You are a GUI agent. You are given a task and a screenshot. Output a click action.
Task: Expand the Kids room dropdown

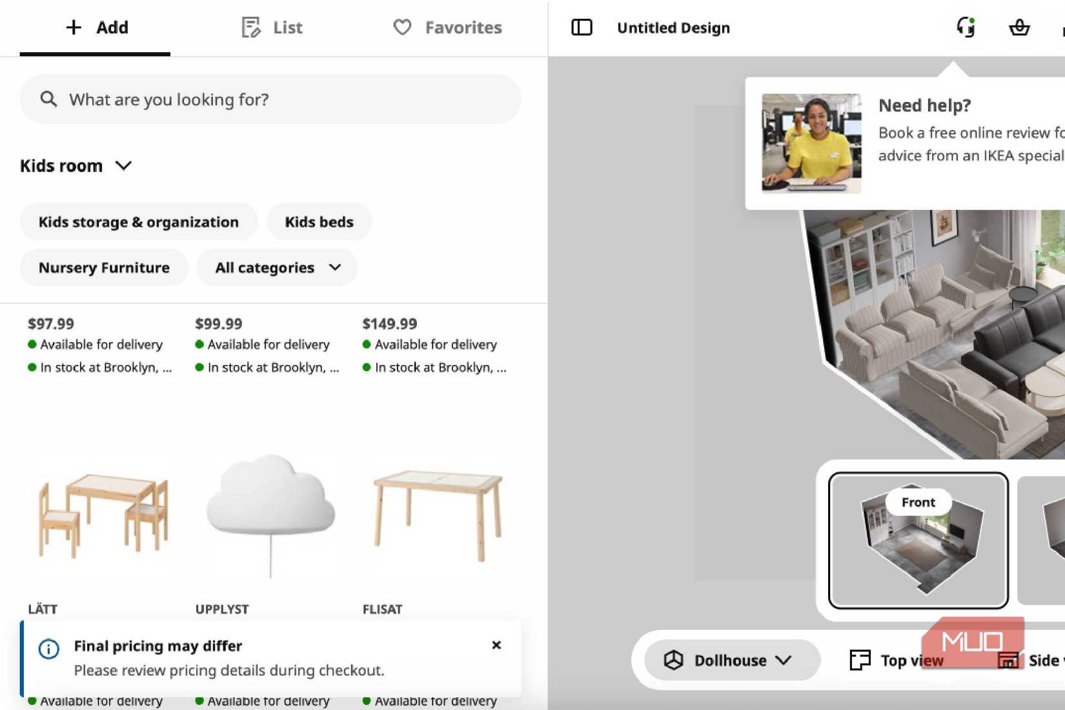pyautogui.click(x=76, y=166)
